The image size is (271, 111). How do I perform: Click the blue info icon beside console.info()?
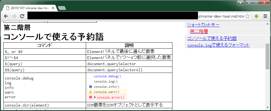click(x=91, y=87)
